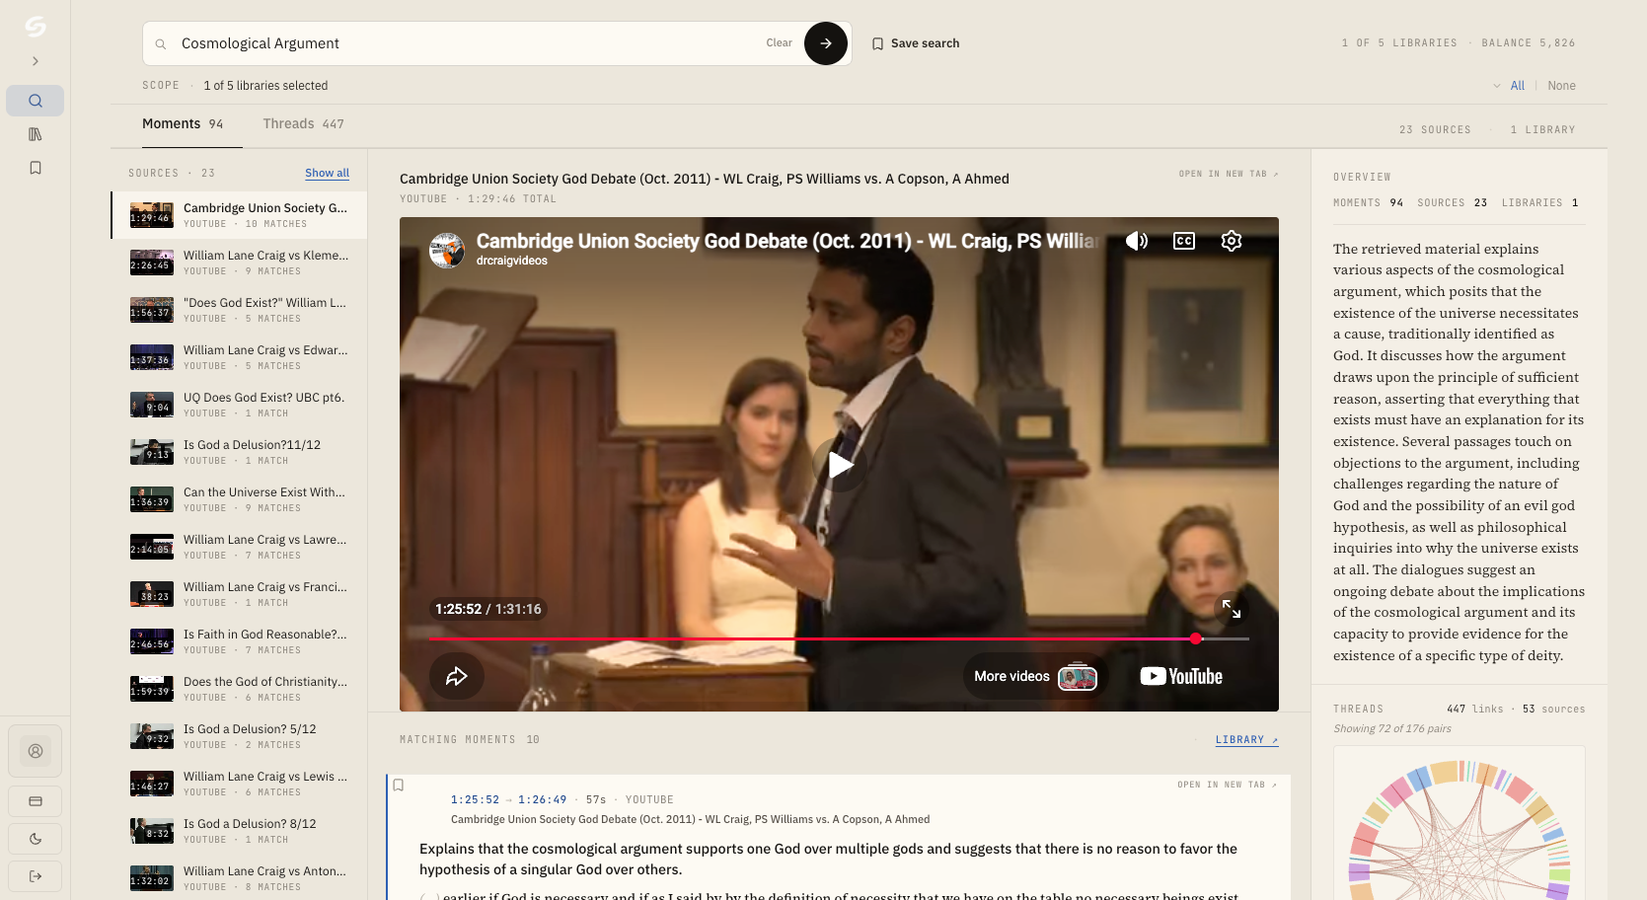
Task: Share the video with the share icon
Action: (457, 676)
